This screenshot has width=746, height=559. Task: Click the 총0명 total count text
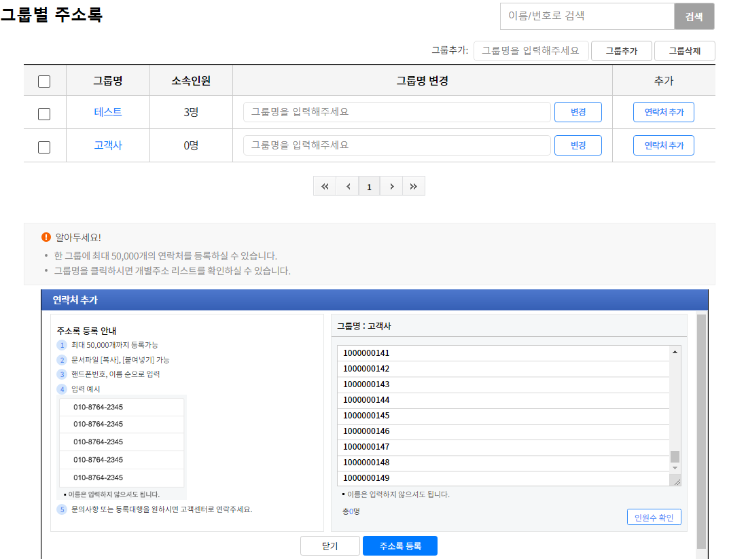pos(351,511)
